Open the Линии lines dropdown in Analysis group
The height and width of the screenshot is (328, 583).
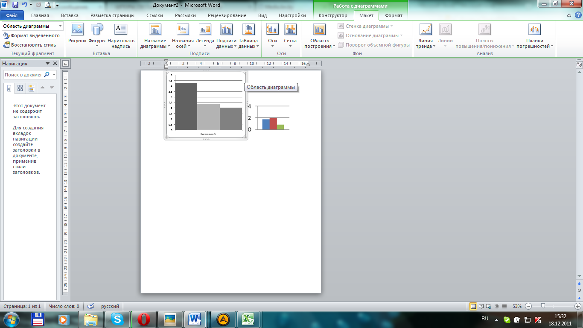pyautogui.click(x=446, y=36)
